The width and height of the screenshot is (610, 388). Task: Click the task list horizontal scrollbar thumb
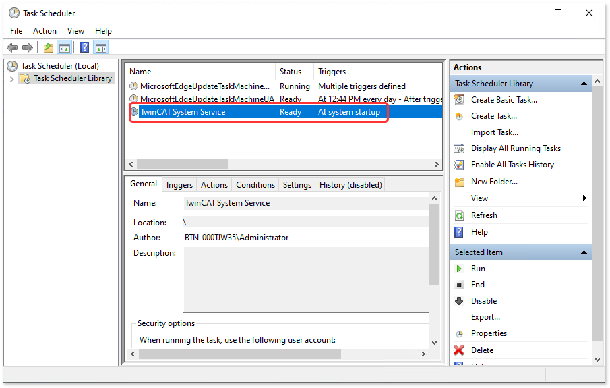coord(182,165)
